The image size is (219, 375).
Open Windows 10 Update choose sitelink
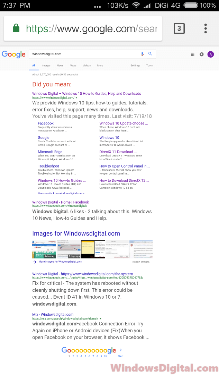(124, 123)
